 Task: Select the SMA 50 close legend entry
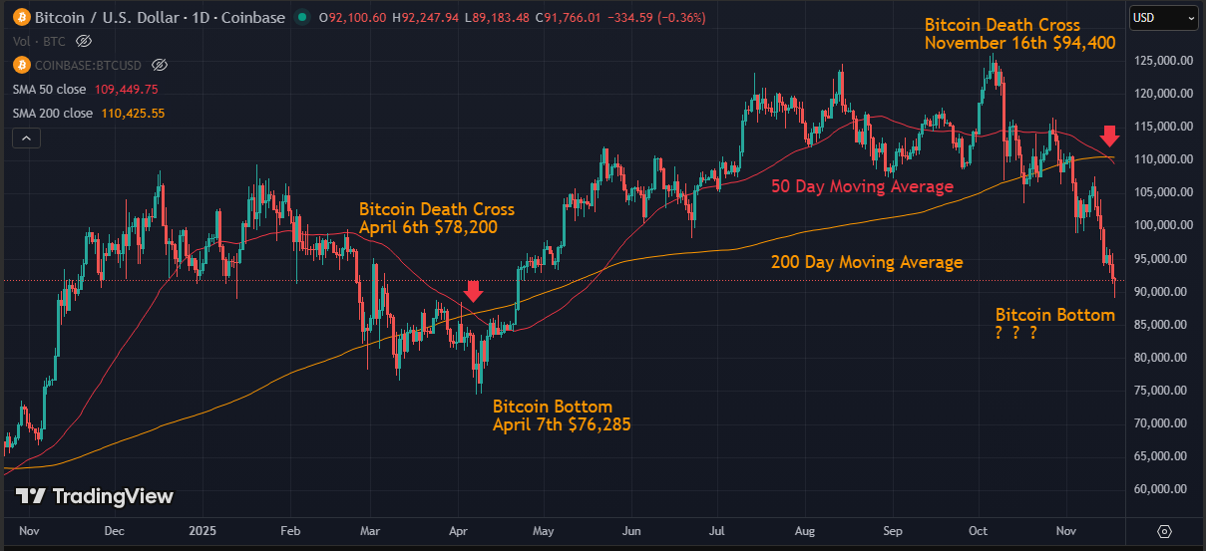(x=50, y=89)
